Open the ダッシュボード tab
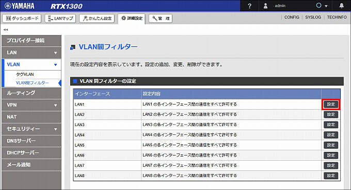Image resolution: width=351 pixels, height=190 pixels. click(x=22, y=19)
